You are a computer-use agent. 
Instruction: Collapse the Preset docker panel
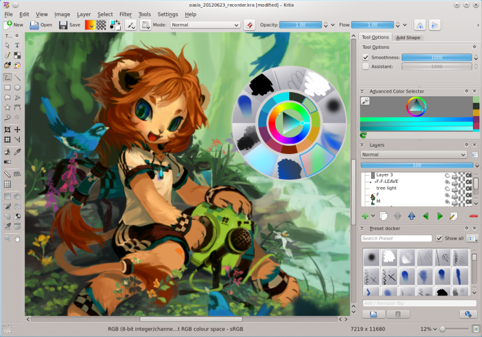pos(362,228)
